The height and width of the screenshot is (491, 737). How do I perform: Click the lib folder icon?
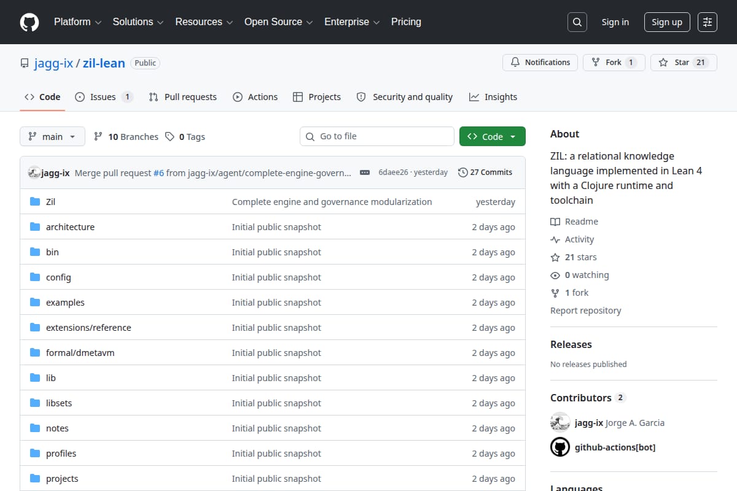click(x=35, y=378)
